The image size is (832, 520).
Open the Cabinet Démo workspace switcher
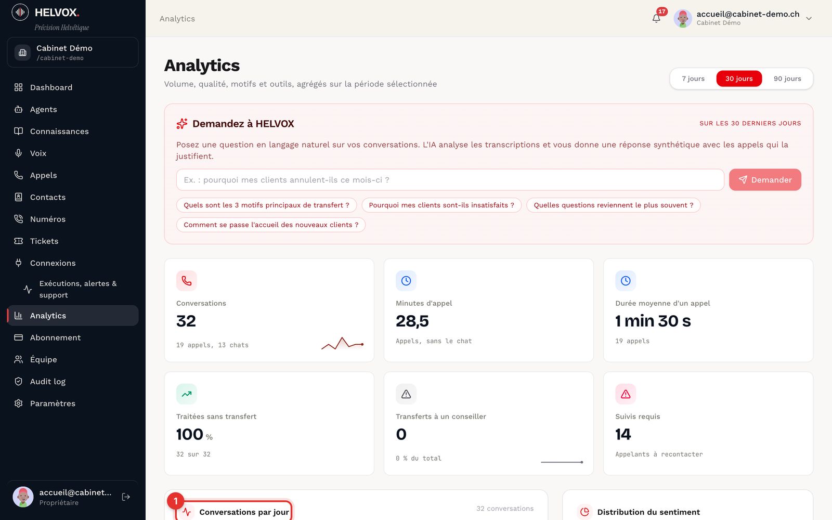[73, 53]
